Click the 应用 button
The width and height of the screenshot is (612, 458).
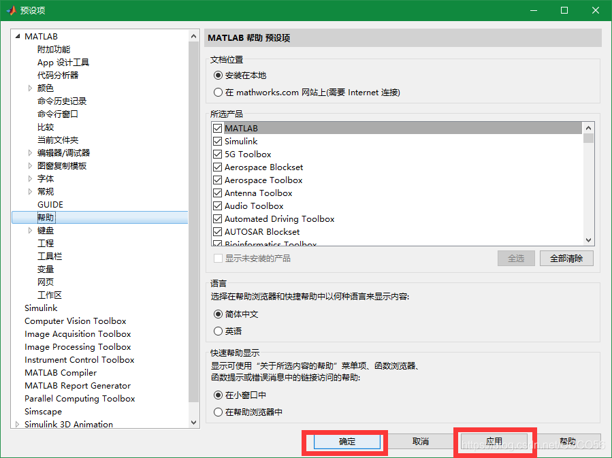click(x=494, y=442)
